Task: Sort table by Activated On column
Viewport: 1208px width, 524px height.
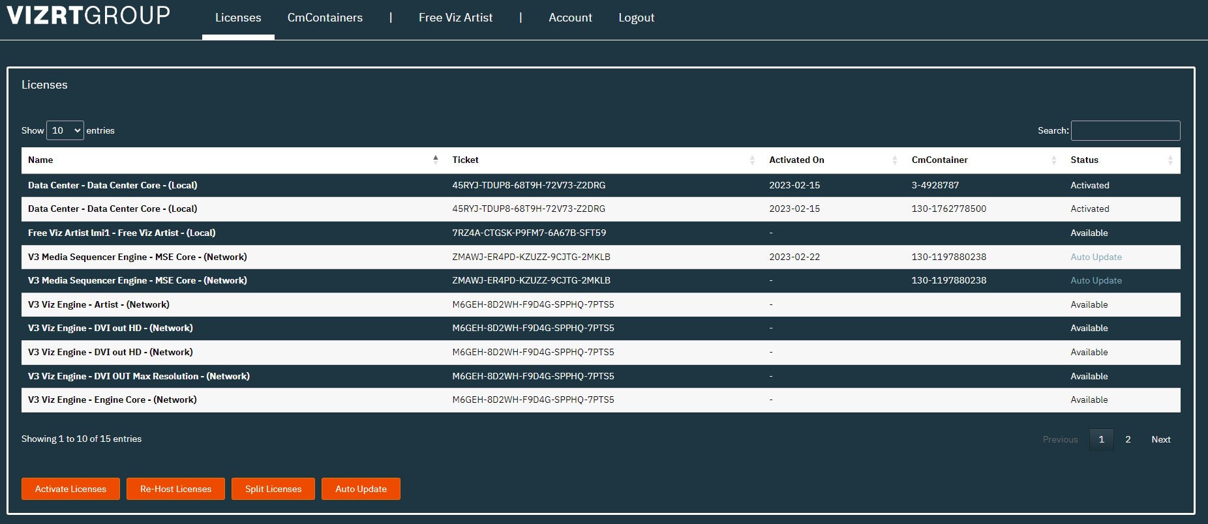Action: [834, 160]
